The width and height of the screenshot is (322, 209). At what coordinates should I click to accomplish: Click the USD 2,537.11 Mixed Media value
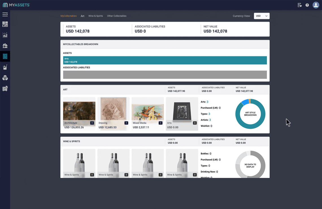(x=141, y=127)
